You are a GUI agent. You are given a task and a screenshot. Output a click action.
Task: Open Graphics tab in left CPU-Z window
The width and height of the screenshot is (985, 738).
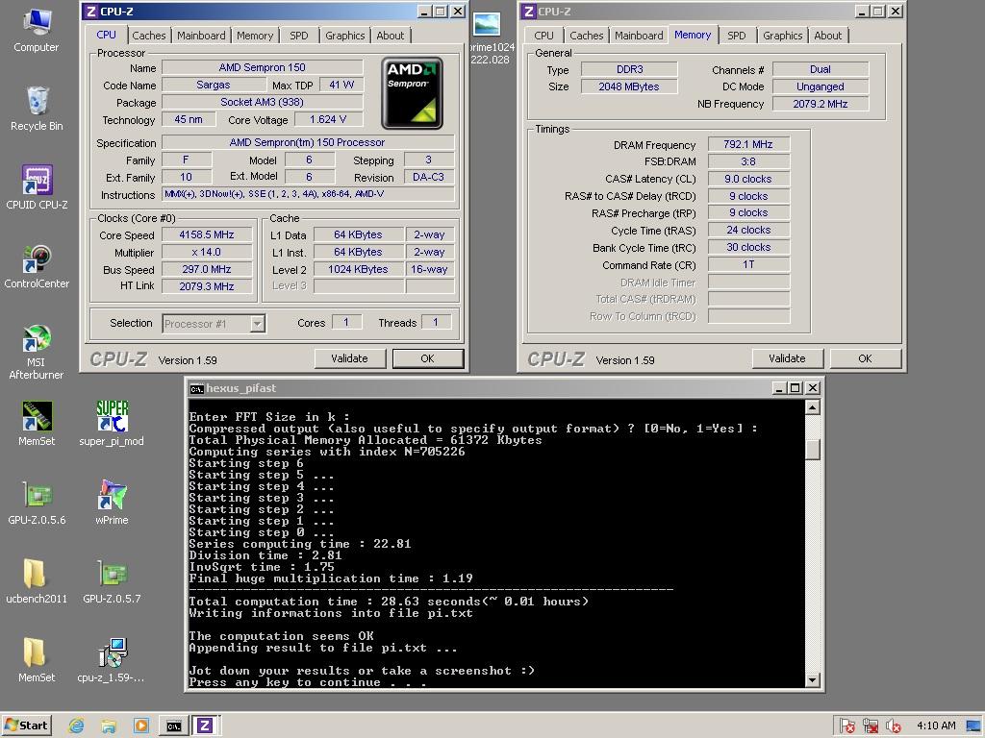tap(345, 36)
